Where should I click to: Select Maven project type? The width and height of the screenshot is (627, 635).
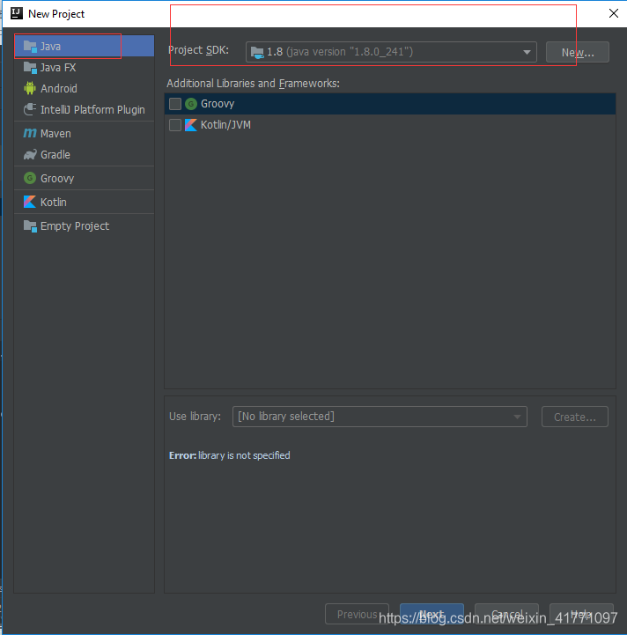[x=85, y=133]
